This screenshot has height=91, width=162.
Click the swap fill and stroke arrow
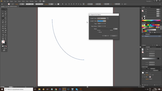tap(6, 41)
